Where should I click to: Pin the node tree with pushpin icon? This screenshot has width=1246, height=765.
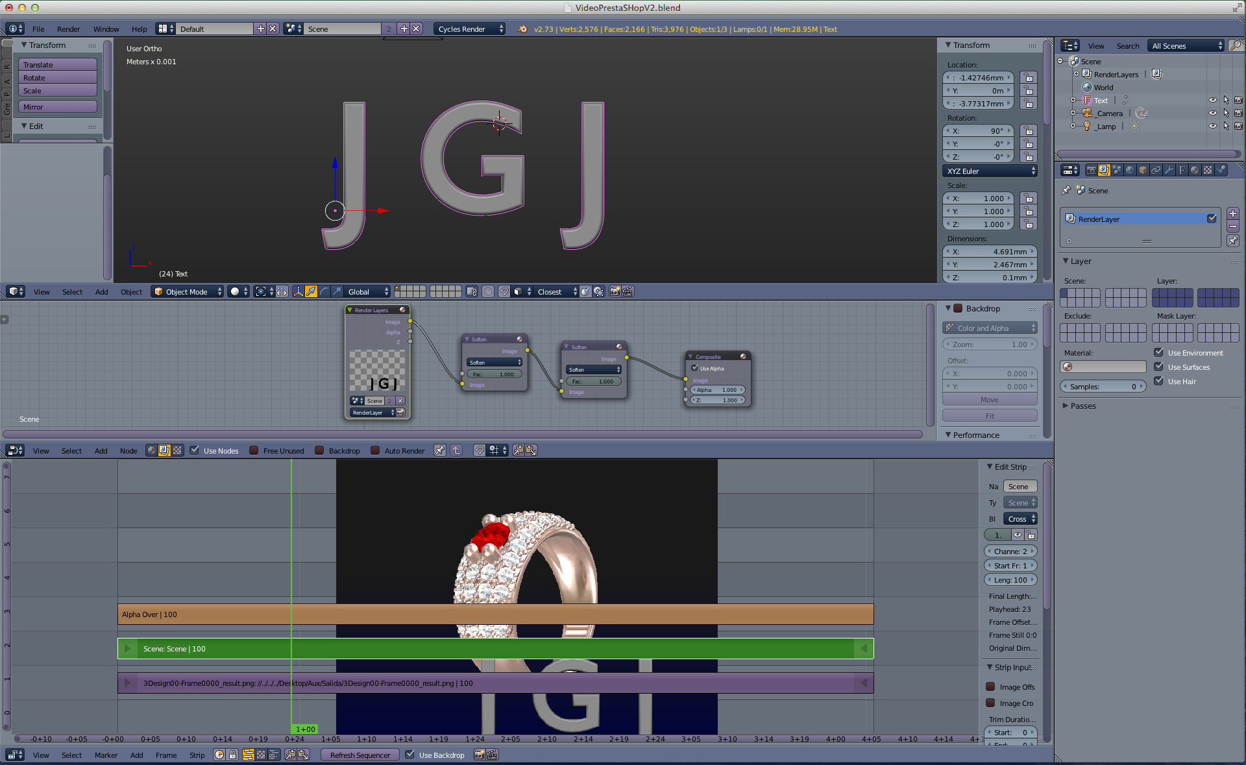[439, 450]
